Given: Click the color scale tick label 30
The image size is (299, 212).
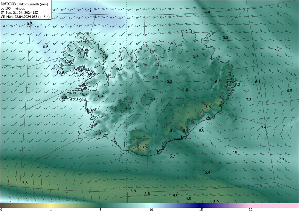Looking at the screenshot, I should tap(251, 210).
